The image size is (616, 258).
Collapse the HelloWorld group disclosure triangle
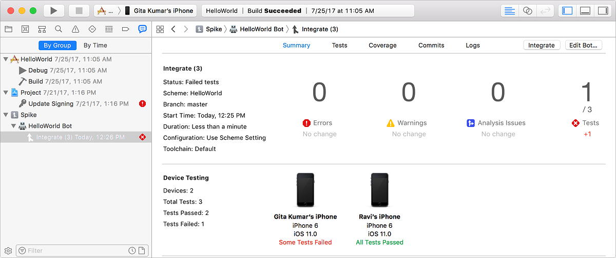point(6,59)
